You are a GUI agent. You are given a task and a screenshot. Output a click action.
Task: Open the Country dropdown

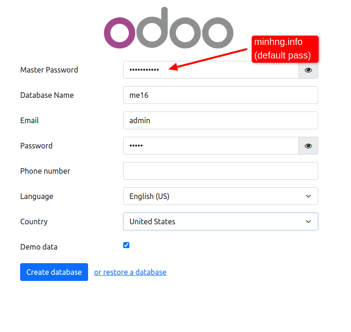(x=221, y=221)
